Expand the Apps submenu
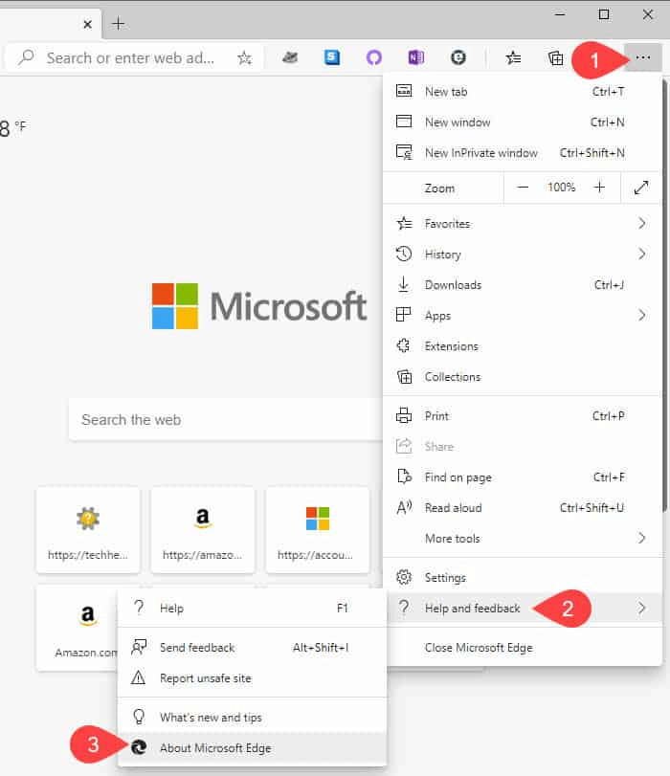This screenshot has width=670, height=776. [522, 316]
